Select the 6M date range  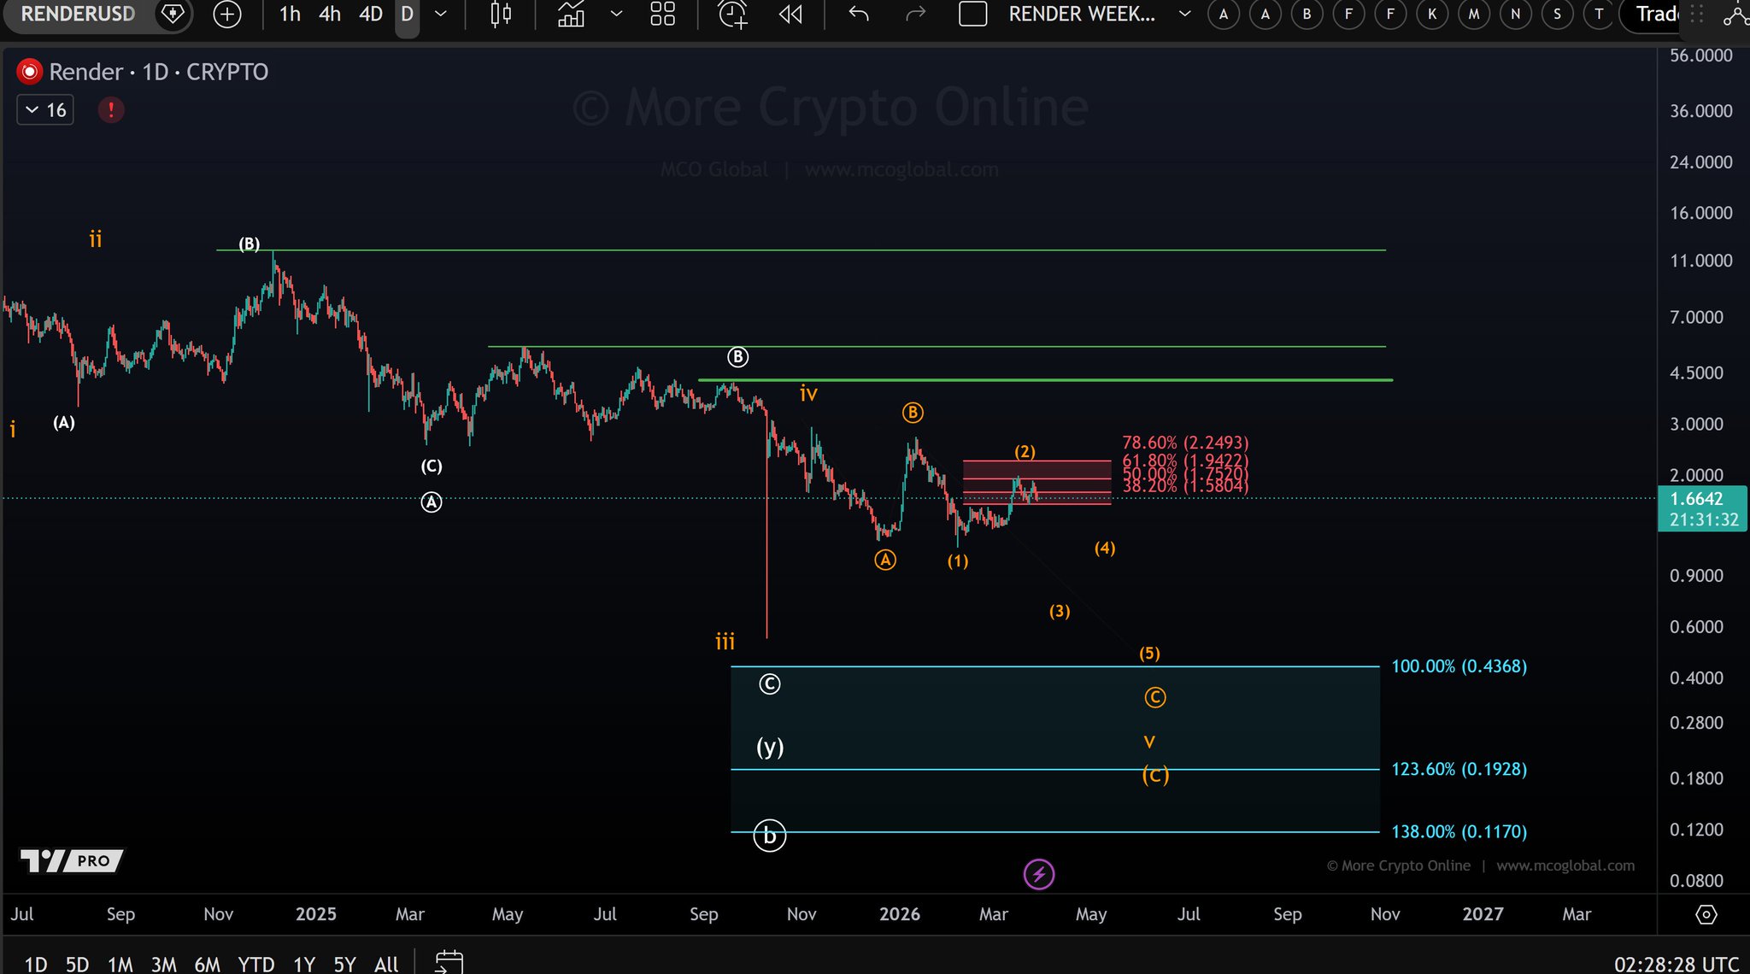point(207,964)
